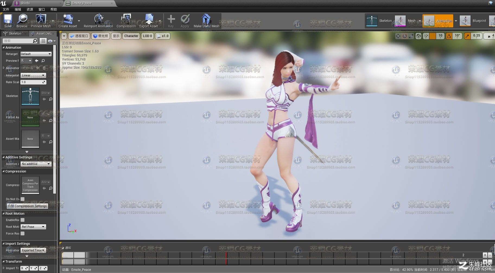Select the scale gizmo mode icon
This screenshot has width=495, height=273.
[x=411, y=36]
